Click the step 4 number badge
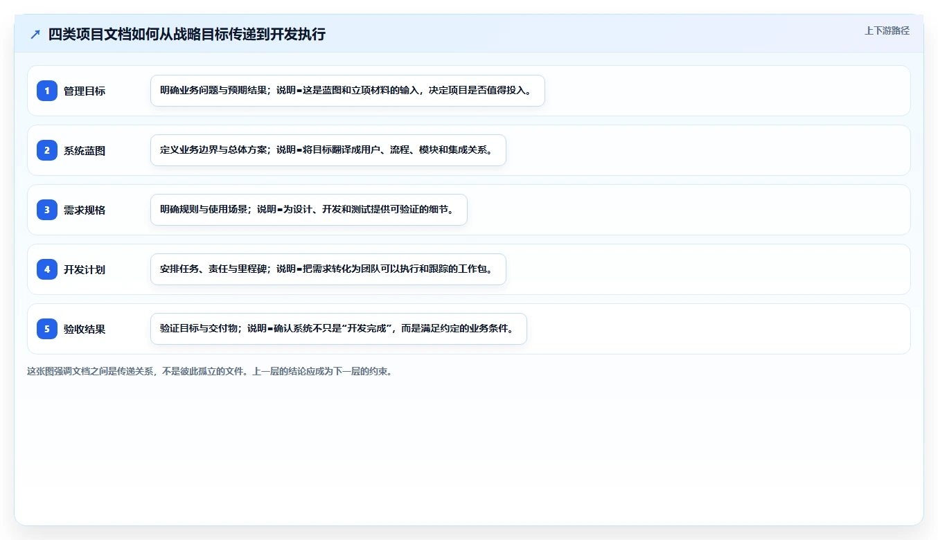 (47, 269)
